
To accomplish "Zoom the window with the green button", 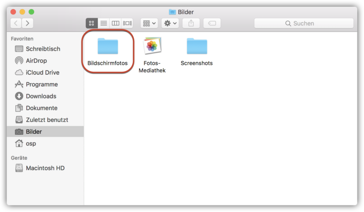I will pos(31,12).
